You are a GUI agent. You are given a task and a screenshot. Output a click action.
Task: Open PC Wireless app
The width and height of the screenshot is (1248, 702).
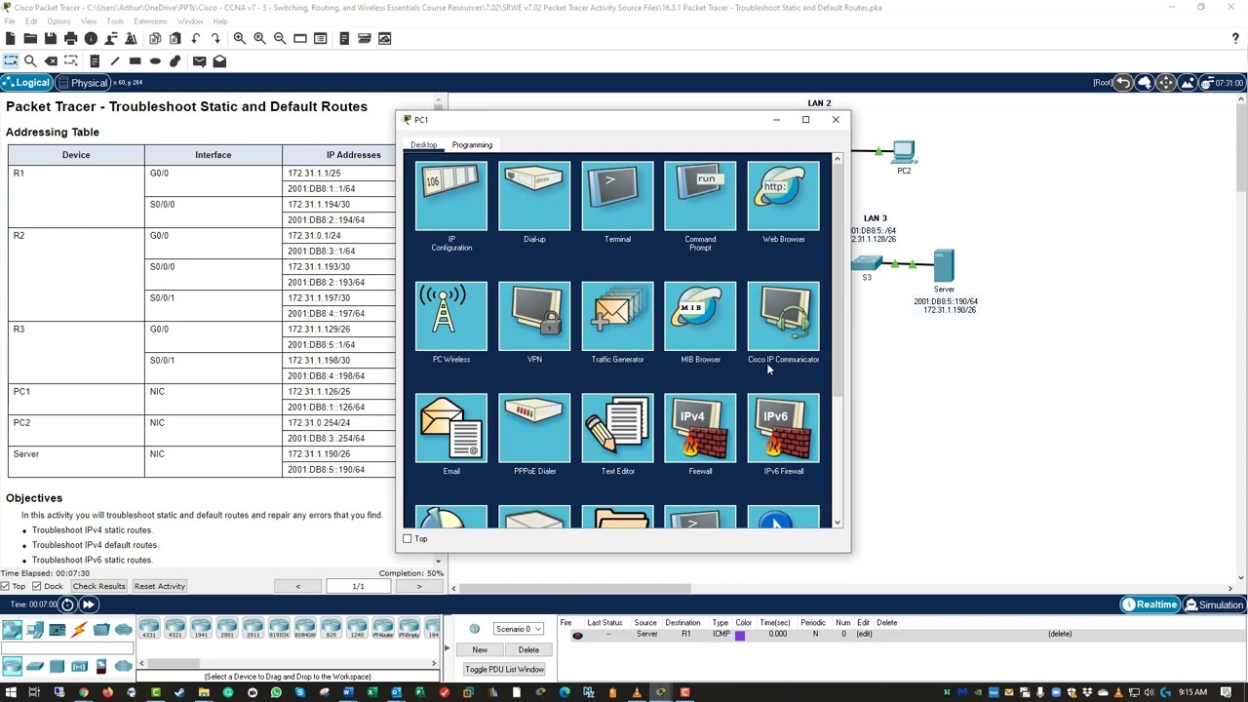451,317
